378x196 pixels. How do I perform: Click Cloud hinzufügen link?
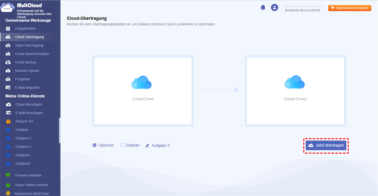pyautogui.click(x=29, y=105)
